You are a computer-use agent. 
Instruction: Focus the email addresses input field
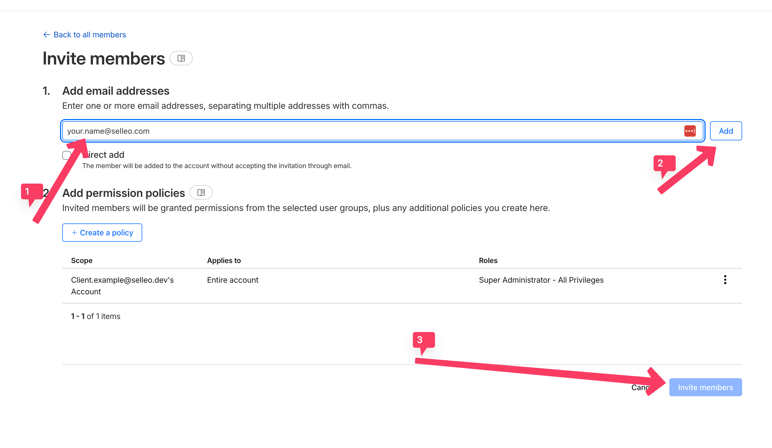[368, 131]
